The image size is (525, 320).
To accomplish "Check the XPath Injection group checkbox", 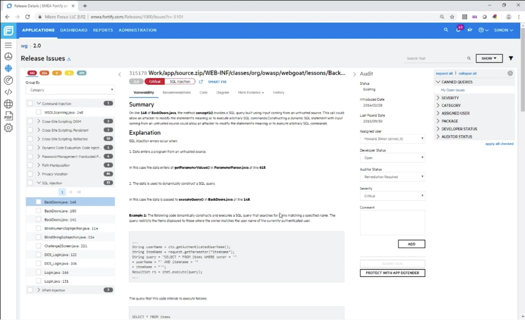I will pyautogui.click(x=30, y=290).
